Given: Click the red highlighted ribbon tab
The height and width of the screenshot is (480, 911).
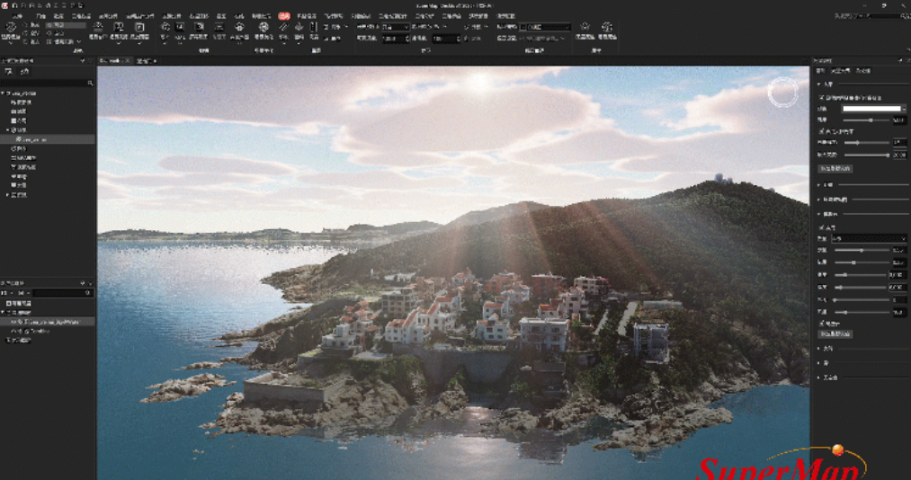Looking at the screenshot, I should [x=283, y=16].
